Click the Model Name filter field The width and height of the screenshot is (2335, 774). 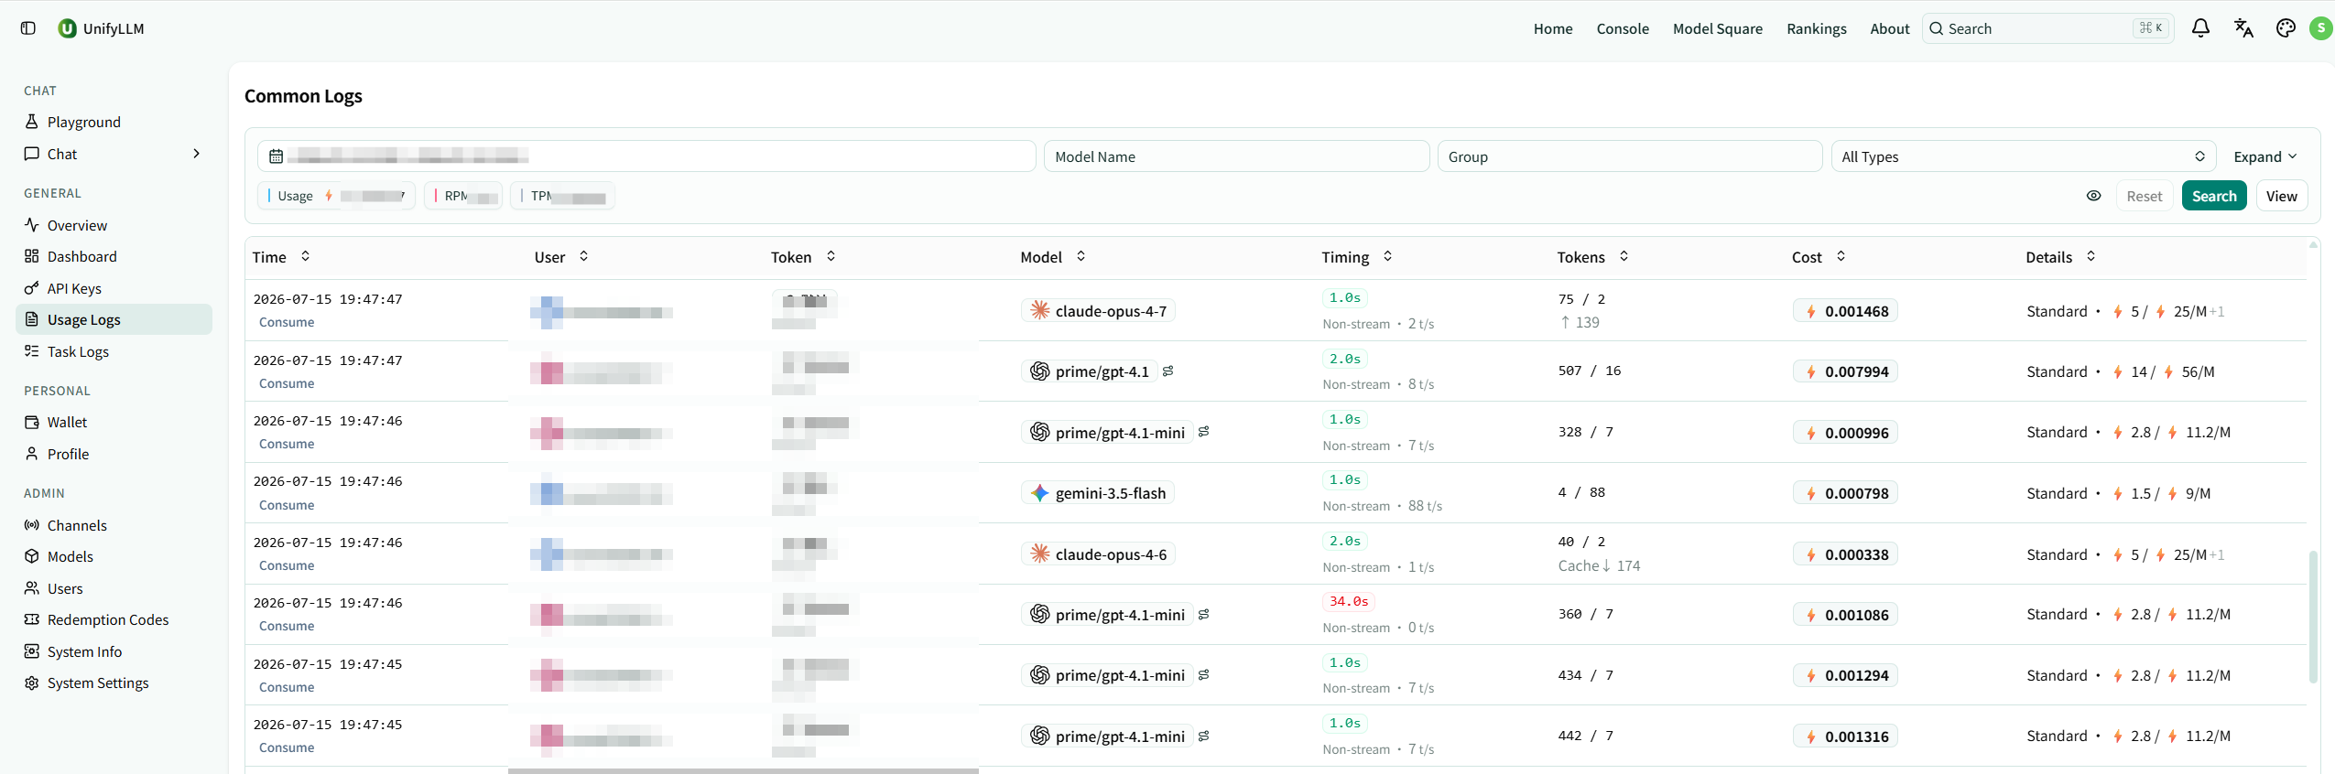(1236, 156)
